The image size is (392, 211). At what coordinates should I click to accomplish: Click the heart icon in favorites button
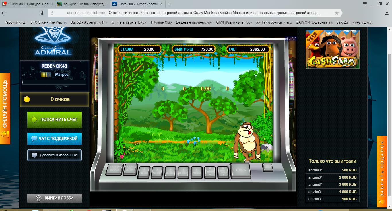pyautogui.click(x=34, y=155)
